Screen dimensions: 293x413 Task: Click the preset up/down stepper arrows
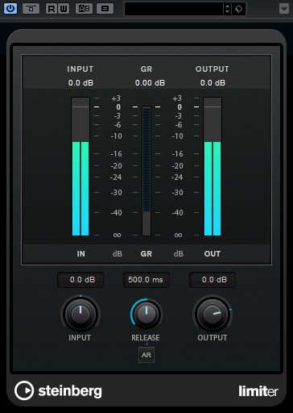coord(227,9)
